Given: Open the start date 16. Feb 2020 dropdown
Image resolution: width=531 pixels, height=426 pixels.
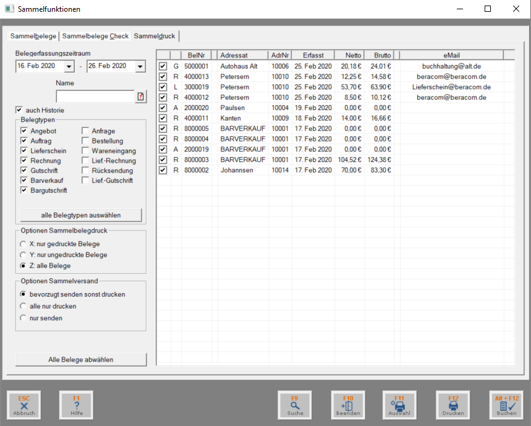Looking at the screenshot, I should [69, 66].
